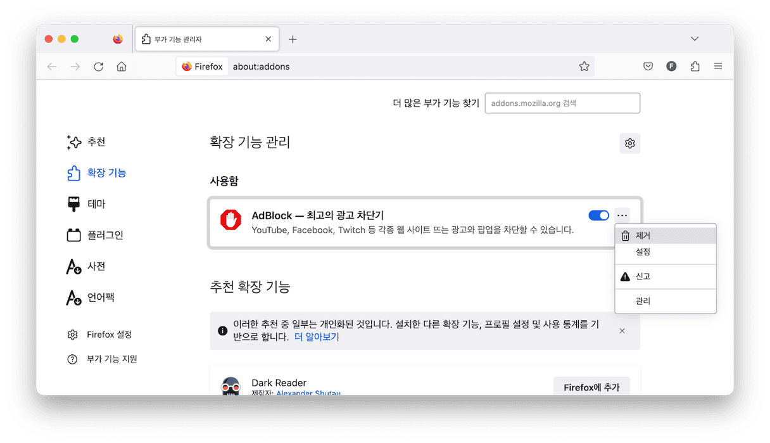Go to the Firefox home page
Screen dimensions: 770x443
tap(122, 67)
